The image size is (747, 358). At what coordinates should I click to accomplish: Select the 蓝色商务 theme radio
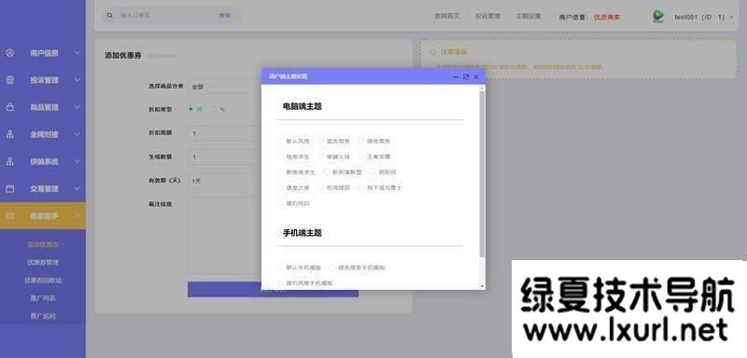pyautogui.click(x=321, y=141)
